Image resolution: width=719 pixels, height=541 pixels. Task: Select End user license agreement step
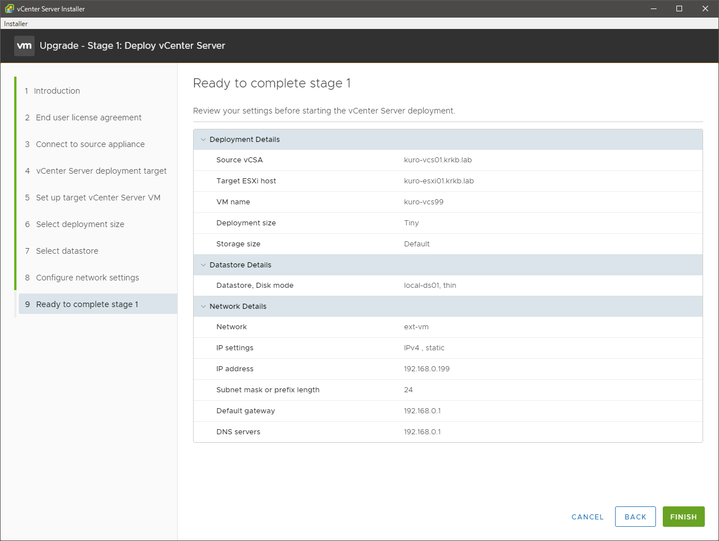click(x=89, y=118)
